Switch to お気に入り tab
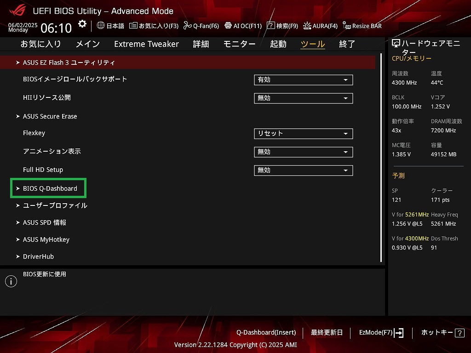 (40, 44)
